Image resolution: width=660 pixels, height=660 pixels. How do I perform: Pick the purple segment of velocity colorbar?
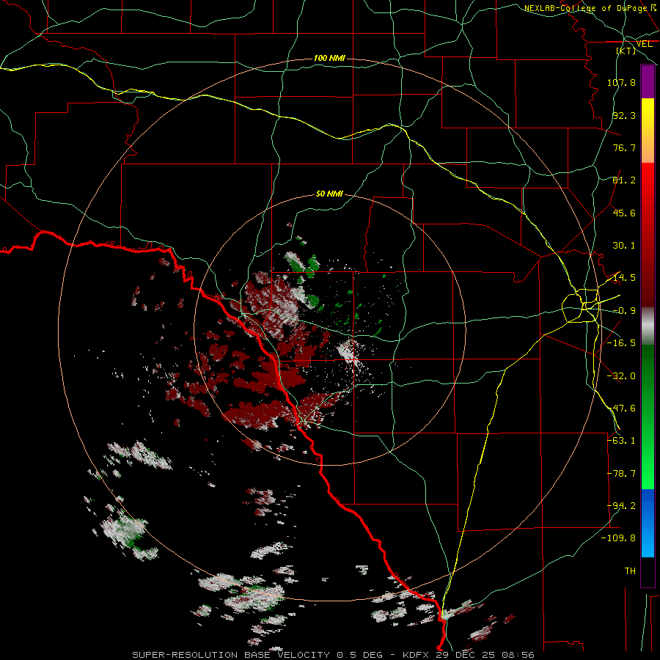[x=648, y=81]
